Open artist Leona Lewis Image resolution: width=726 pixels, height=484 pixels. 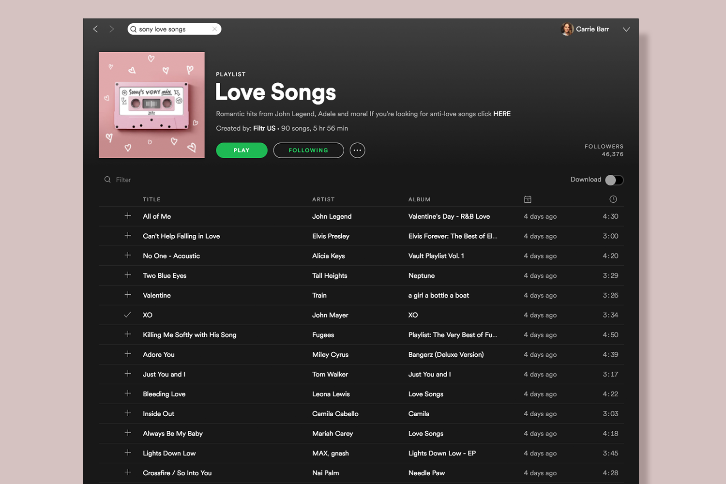(x=331, y=394)
